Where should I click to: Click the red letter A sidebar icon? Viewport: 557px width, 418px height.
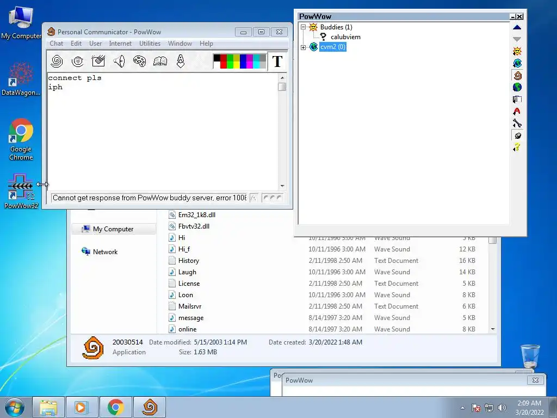point(517,111)
